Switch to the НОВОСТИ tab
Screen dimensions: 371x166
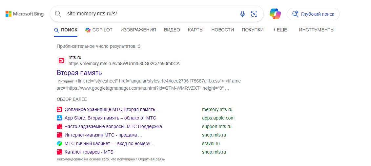(223, 30)
